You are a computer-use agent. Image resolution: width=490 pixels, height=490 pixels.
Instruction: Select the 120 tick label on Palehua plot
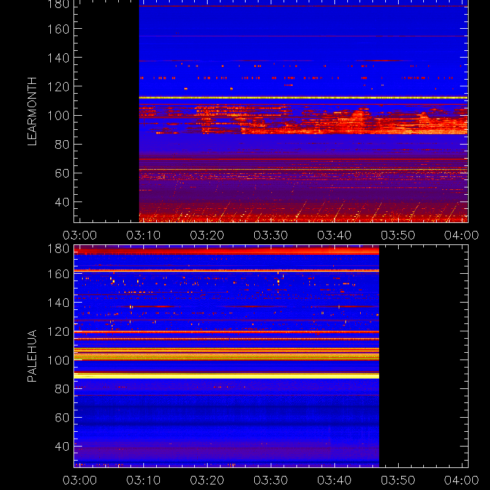coord(58,331)
